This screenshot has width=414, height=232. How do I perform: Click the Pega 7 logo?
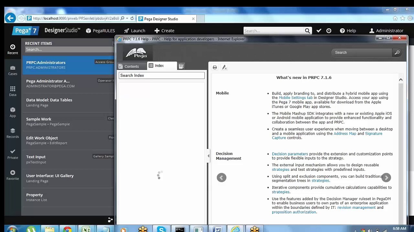click(26, 31)
